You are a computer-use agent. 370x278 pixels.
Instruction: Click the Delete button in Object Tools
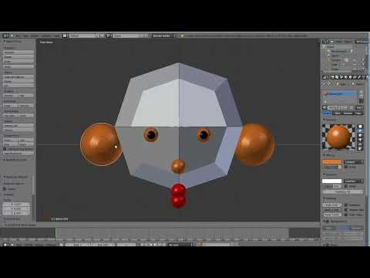pos(18,81)
